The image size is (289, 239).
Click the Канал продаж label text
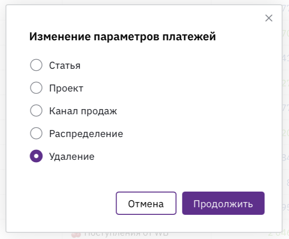point(83,111)
